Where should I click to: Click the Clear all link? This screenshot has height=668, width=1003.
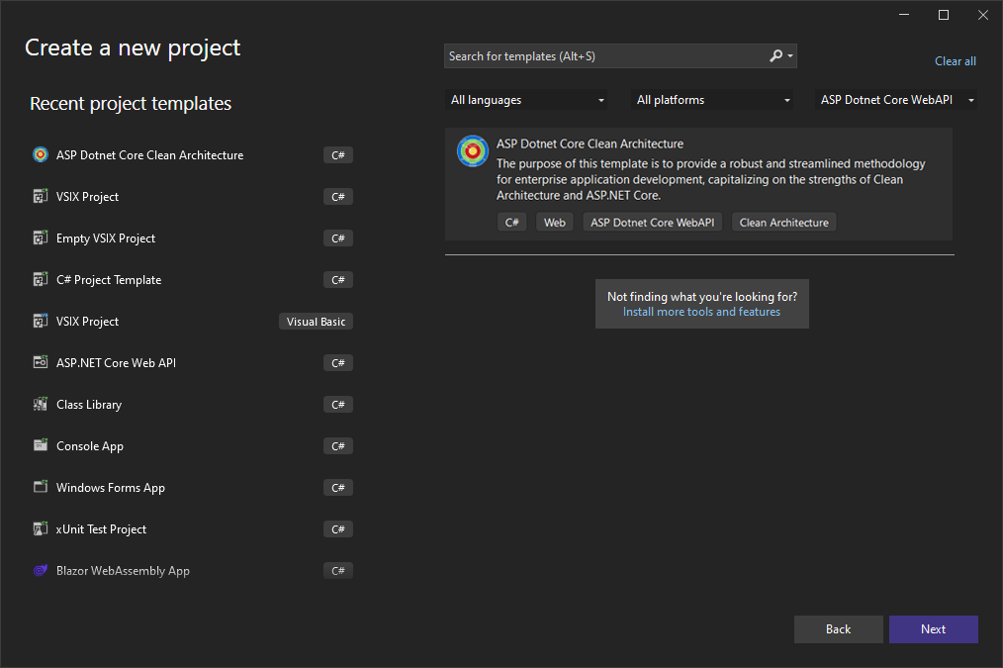pyautogui.click(x=955, y=61)
